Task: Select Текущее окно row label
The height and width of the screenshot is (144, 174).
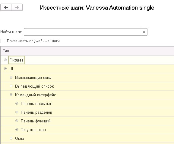Action: [x=33, y=130]
